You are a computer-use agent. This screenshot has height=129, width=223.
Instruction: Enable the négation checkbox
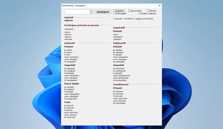(x=114, y=10)
